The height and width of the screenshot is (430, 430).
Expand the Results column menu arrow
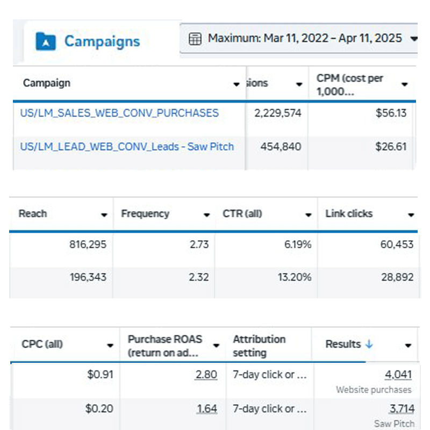[x=408, y=346]
